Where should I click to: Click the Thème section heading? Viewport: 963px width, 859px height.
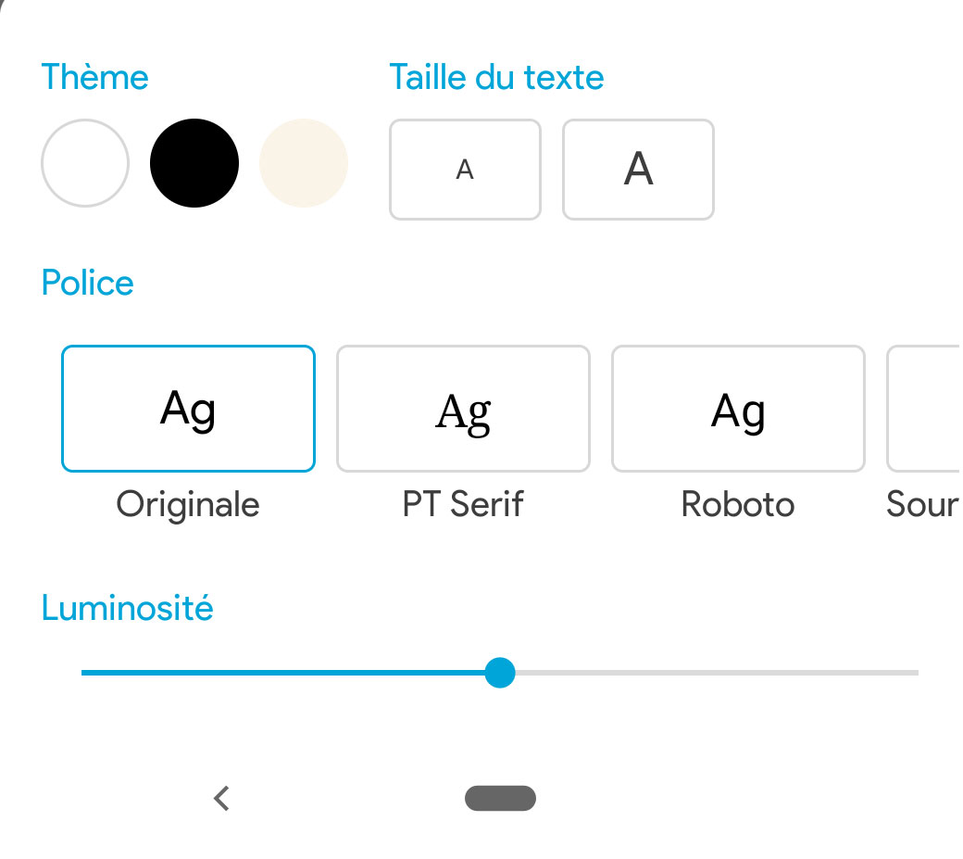[x=94, y=77]
